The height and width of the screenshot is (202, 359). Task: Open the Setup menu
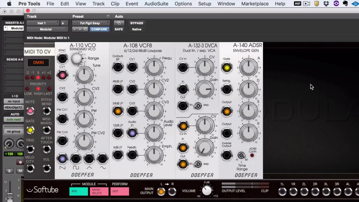[205, 4]
